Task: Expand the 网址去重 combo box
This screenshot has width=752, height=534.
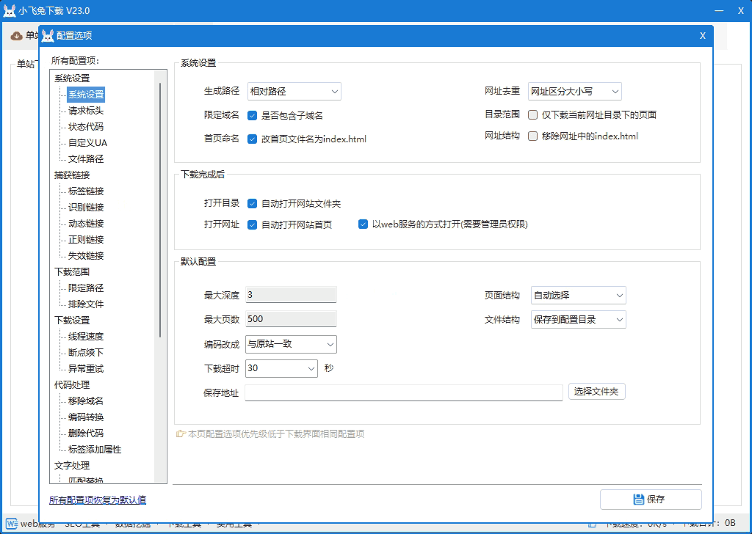Action: (x=575, y=92)
